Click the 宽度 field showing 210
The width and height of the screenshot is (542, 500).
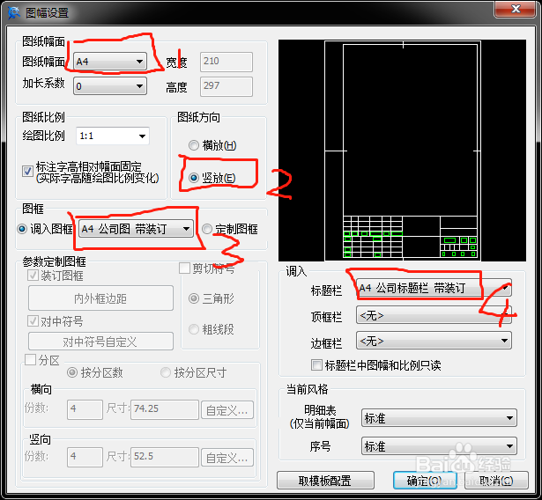click(x=226, y=62)
